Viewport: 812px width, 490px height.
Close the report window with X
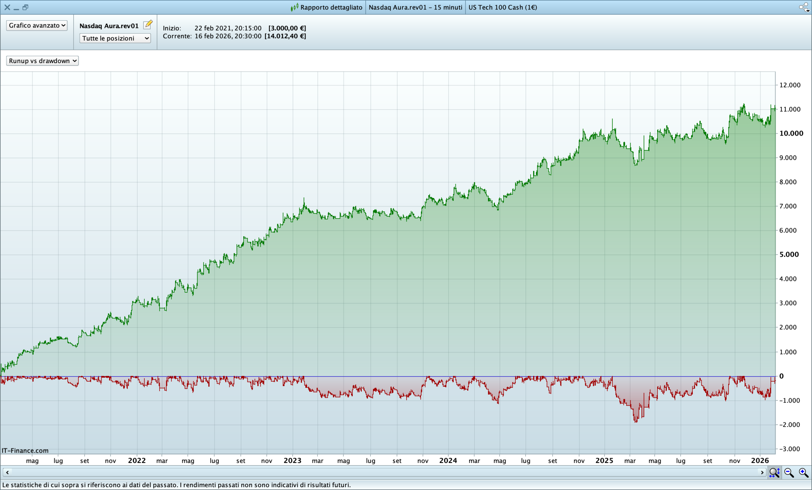7,7
